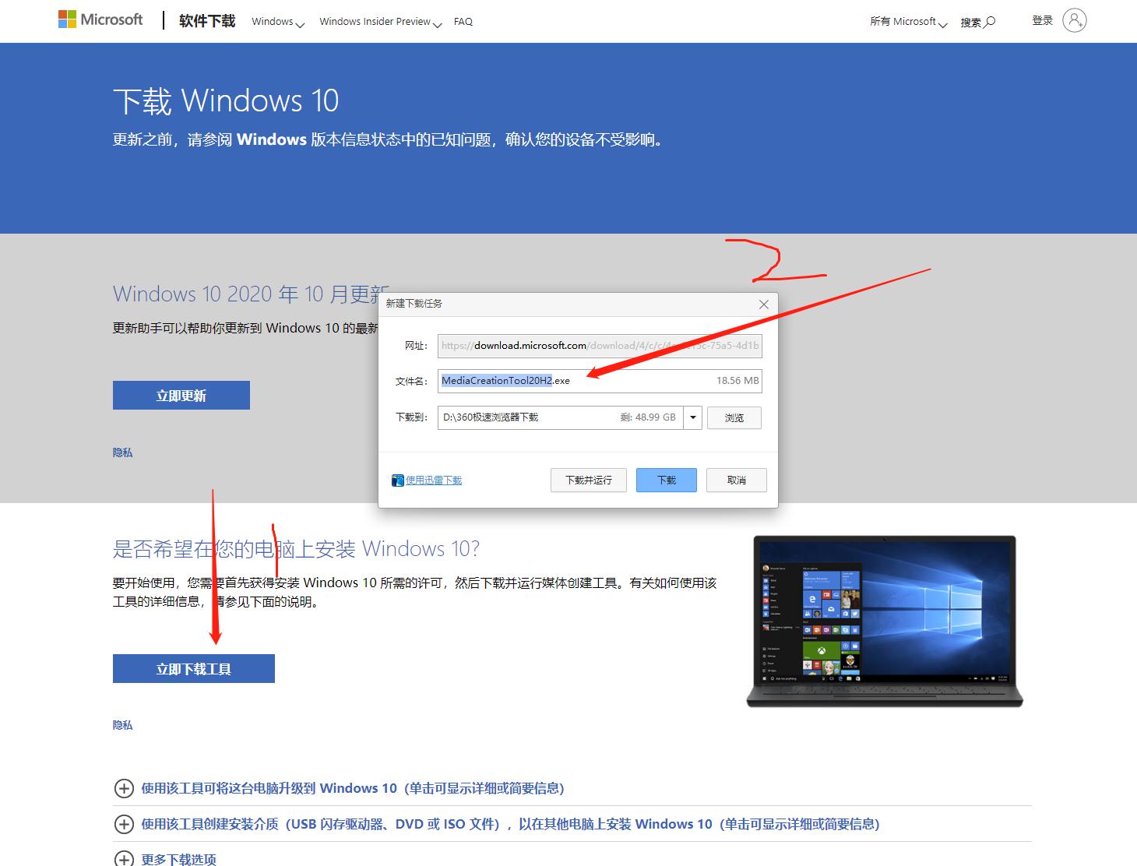Viewport: 1137px width, 866px height.
Task: Click the search magnifier icon
Action: coord(990,22)
